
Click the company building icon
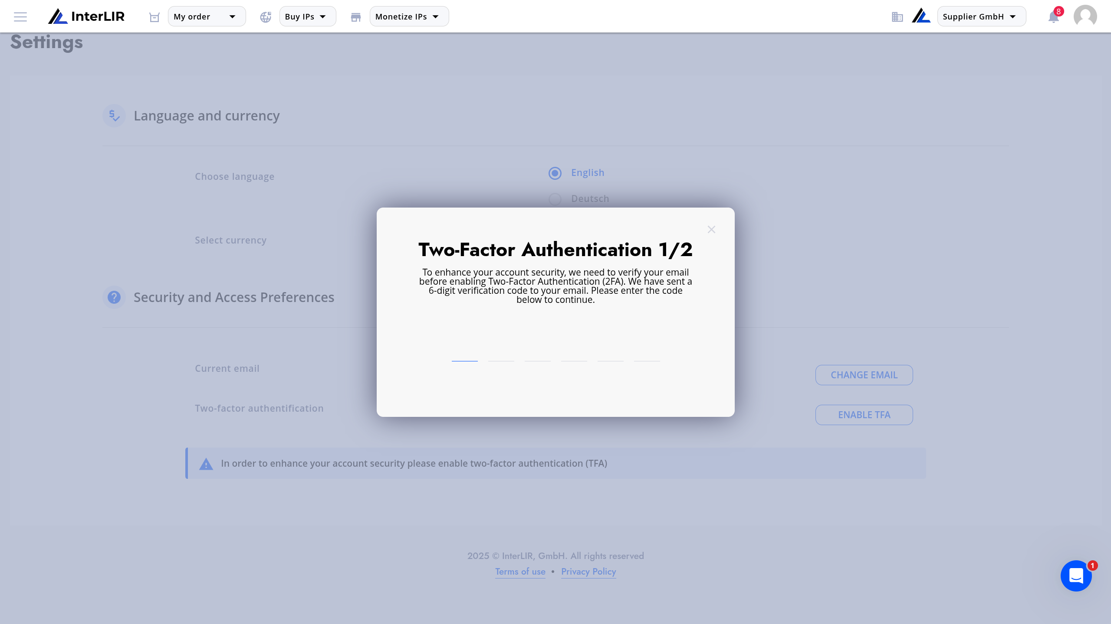tap(897, 17)
